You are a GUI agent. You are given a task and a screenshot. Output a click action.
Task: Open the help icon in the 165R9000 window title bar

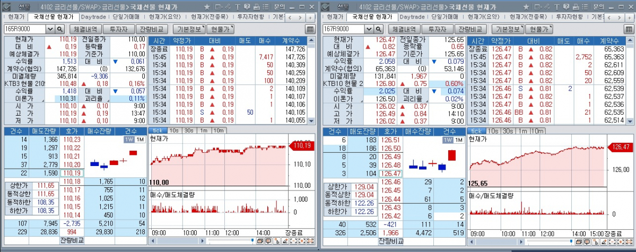(x=247, y=7)
